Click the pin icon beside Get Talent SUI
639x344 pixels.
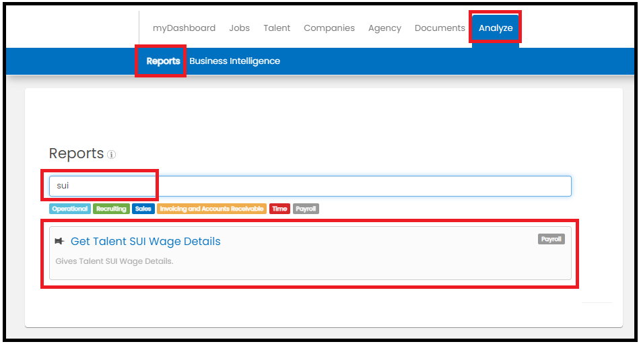[59, 241]
